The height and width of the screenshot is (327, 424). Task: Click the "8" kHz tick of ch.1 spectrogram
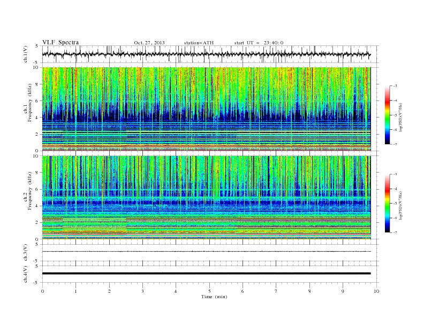[37, 84]
